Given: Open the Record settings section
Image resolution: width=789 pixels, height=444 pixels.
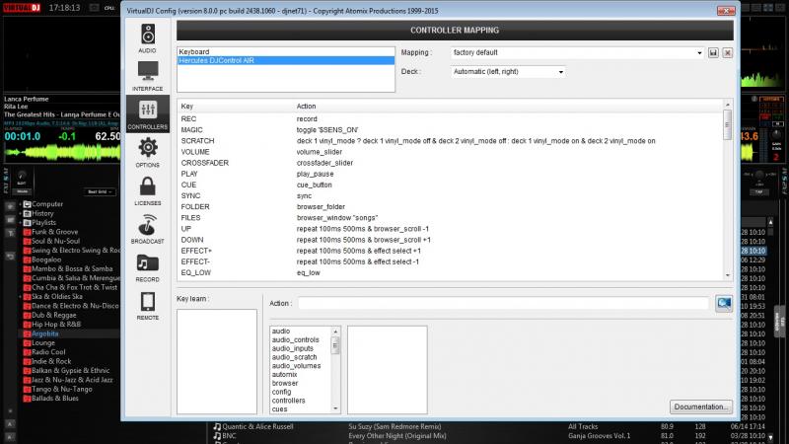Looking at the screenshot, I should tap(147, 267).
